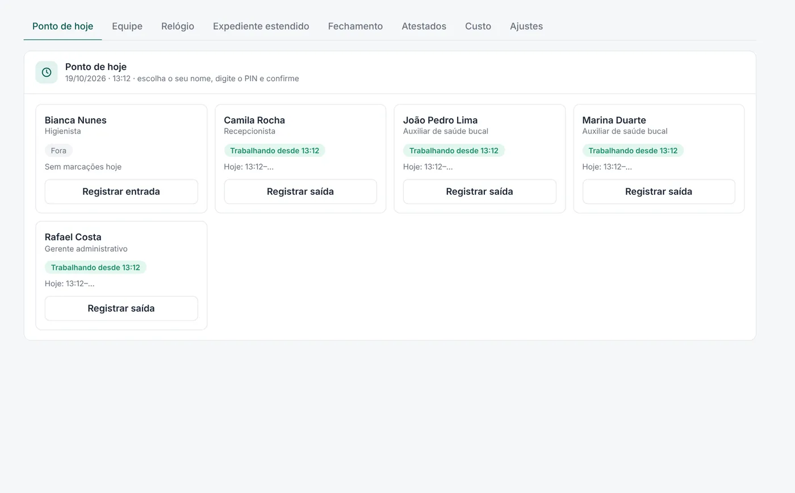This screenshot has width=795, height=493.
Task: Go to the Expediente estendido tab
Action: pyautogui.click(x=261, y=26)
